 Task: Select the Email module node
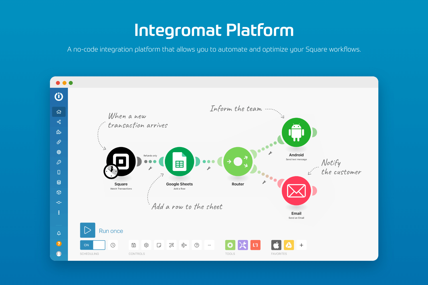coord(296,191)
